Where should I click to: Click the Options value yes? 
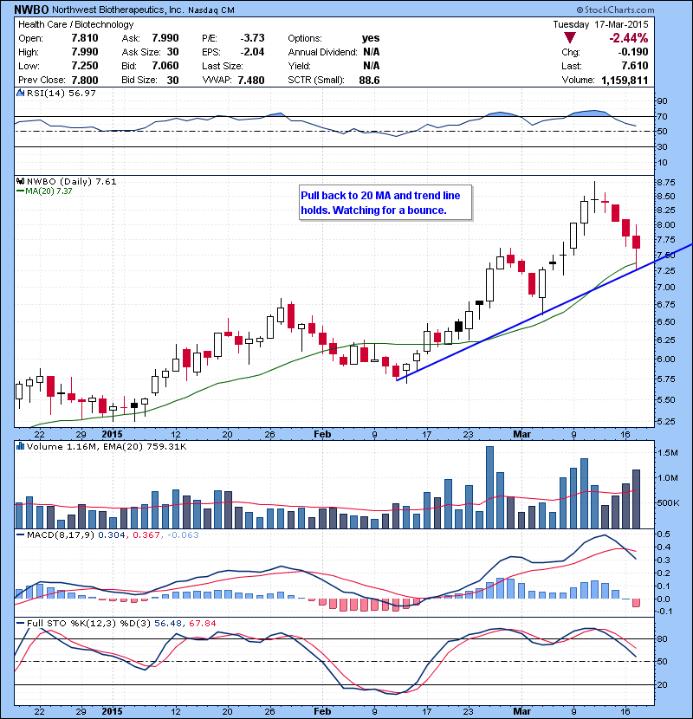pyautogui.click(x=371, y=38)
